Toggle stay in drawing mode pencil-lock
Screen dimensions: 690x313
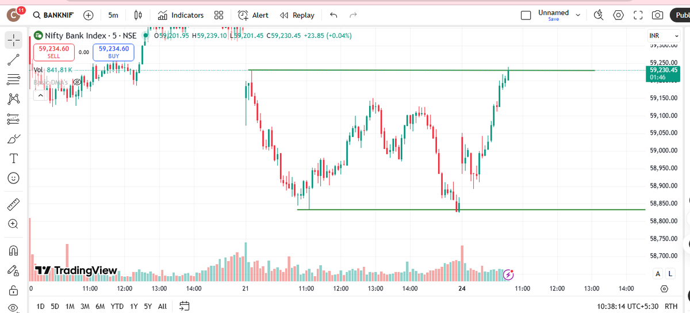point(14,270)
